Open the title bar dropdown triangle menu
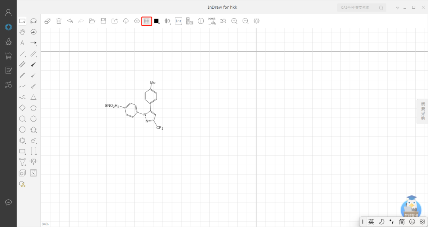This screenshot has height=227, width=428. [397, 8]
